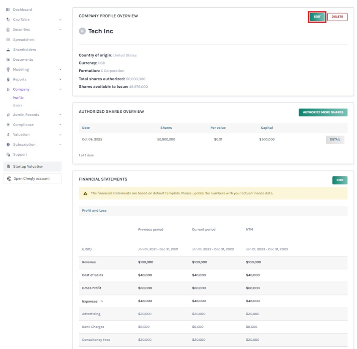Click the Dashboard icon in sidebar
The height and width of the screenshot is (349, 357).
tap(8, 9)
